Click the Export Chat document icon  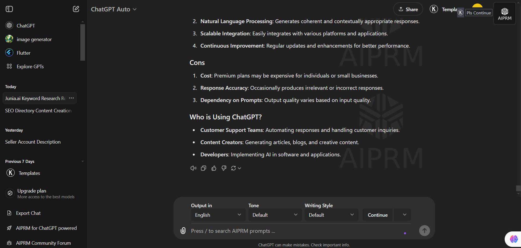click(x=9, y=213)
